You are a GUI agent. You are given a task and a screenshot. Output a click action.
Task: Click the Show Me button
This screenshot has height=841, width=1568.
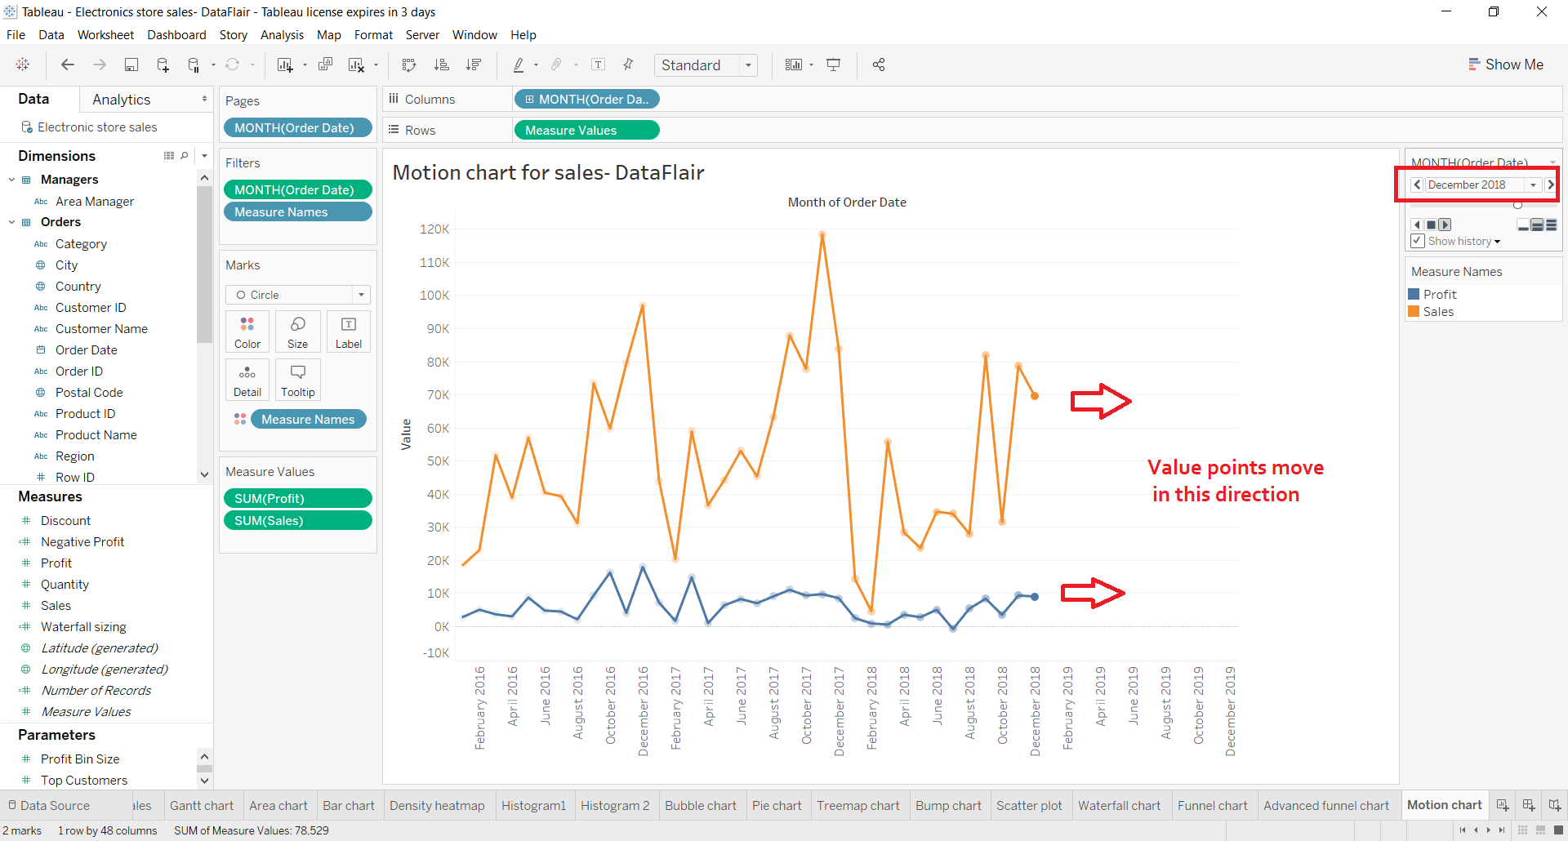[x=1507, y=64]
